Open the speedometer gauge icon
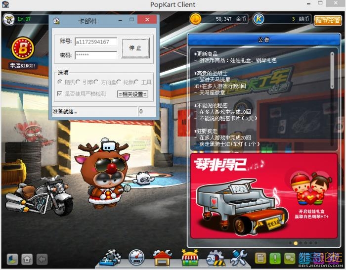The image size is (346, 270). tap(136, 258)
